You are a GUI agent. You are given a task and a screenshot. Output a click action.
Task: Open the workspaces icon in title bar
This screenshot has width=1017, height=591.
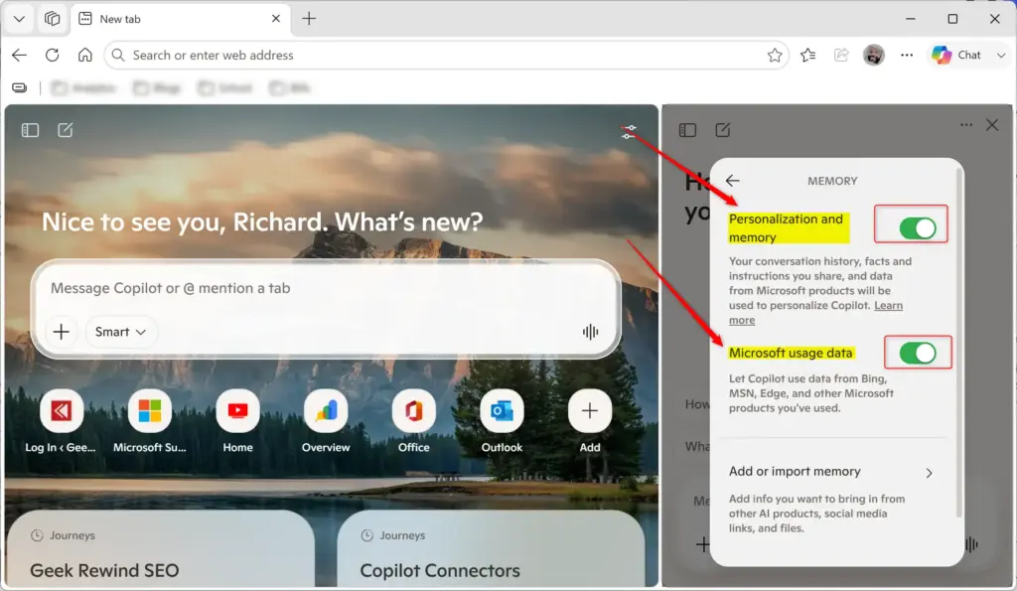click(x=52, y=19)
